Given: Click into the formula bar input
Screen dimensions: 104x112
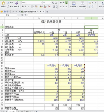Looking at the screenshot, I should click(66, 15).
